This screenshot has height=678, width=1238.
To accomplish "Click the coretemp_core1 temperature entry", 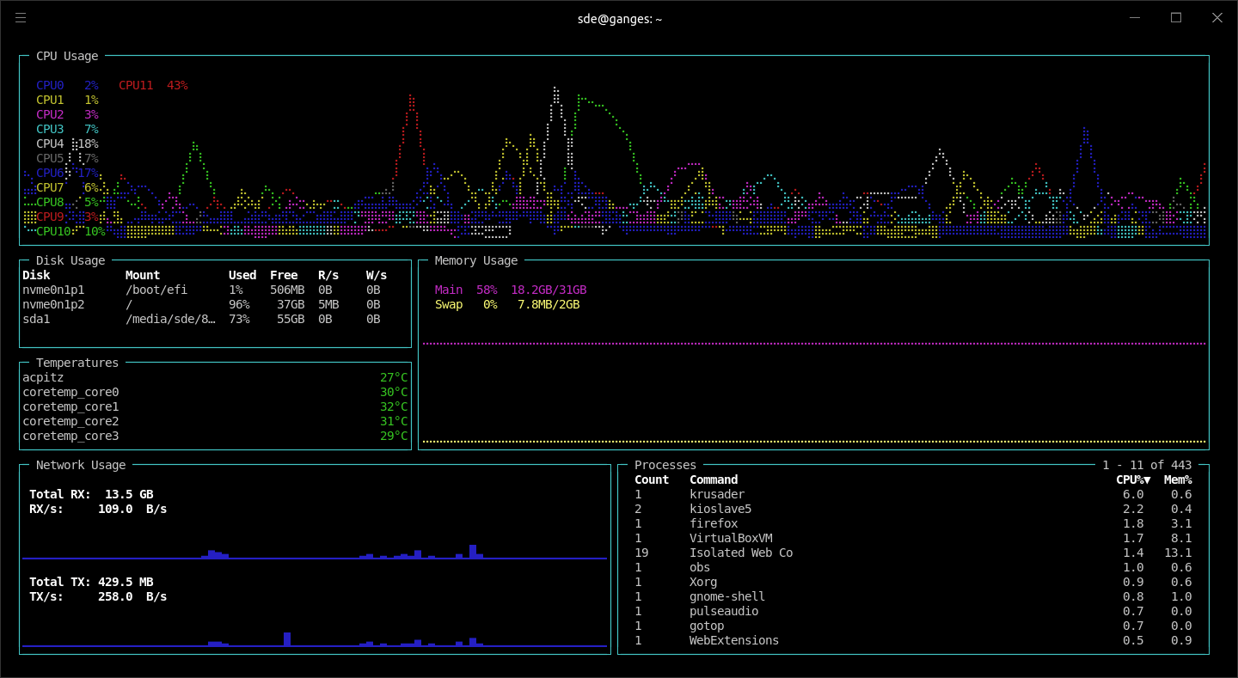I will point(215,406).
